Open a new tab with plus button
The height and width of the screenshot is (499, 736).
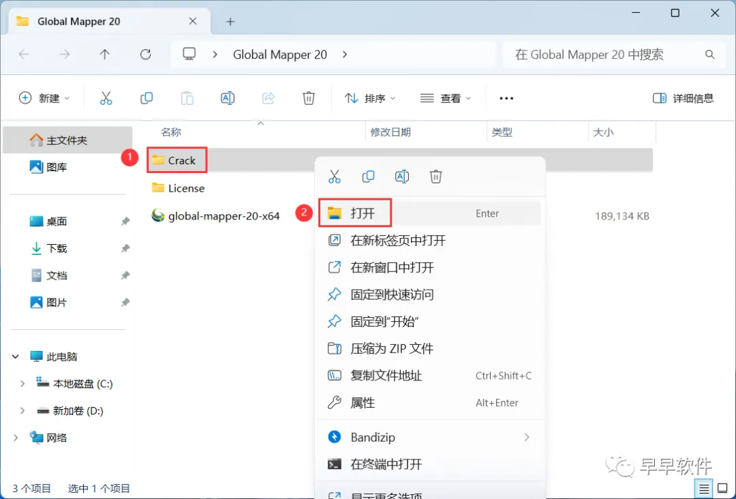point(230,22)
